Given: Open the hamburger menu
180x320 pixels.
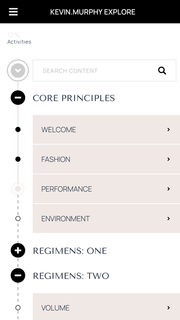Looking at the screenshot, I should point(13,12).
